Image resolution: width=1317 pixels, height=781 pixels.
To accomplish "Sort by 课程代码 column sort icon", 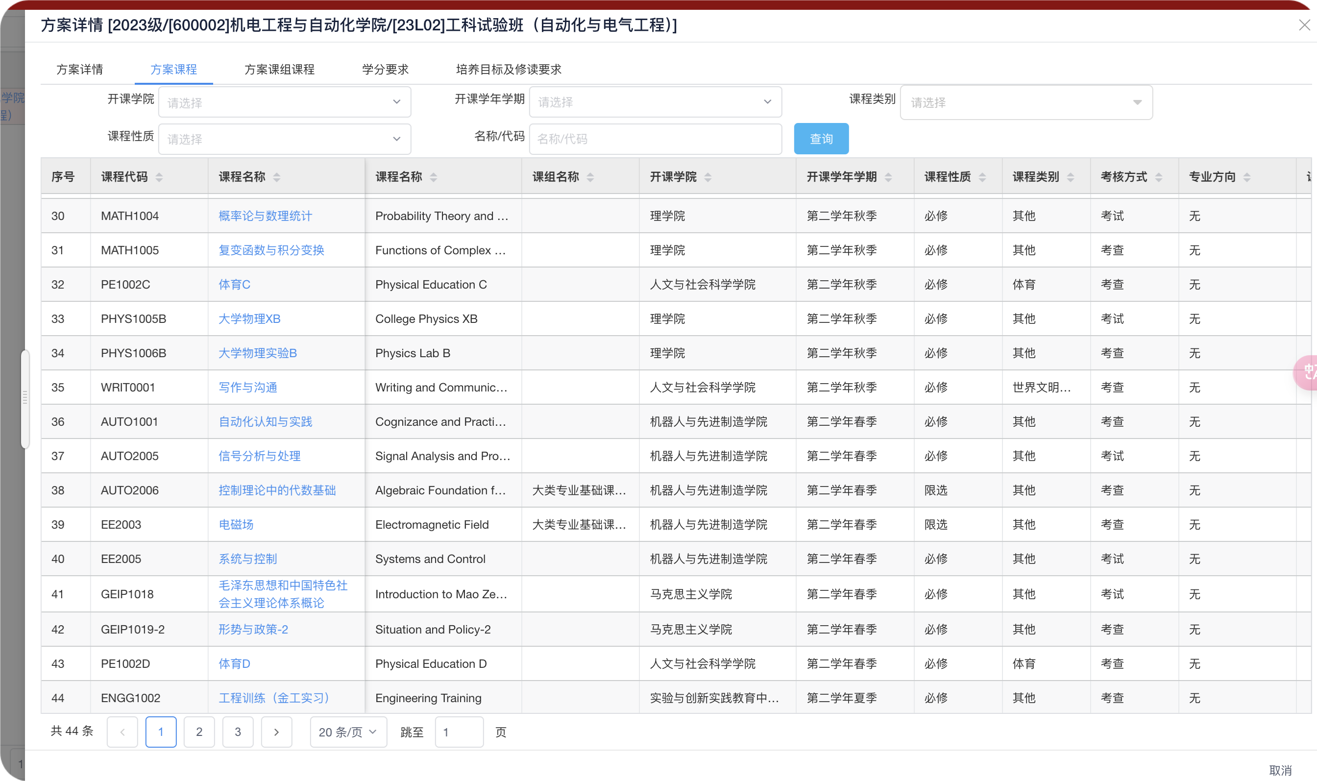I will 159,177.
